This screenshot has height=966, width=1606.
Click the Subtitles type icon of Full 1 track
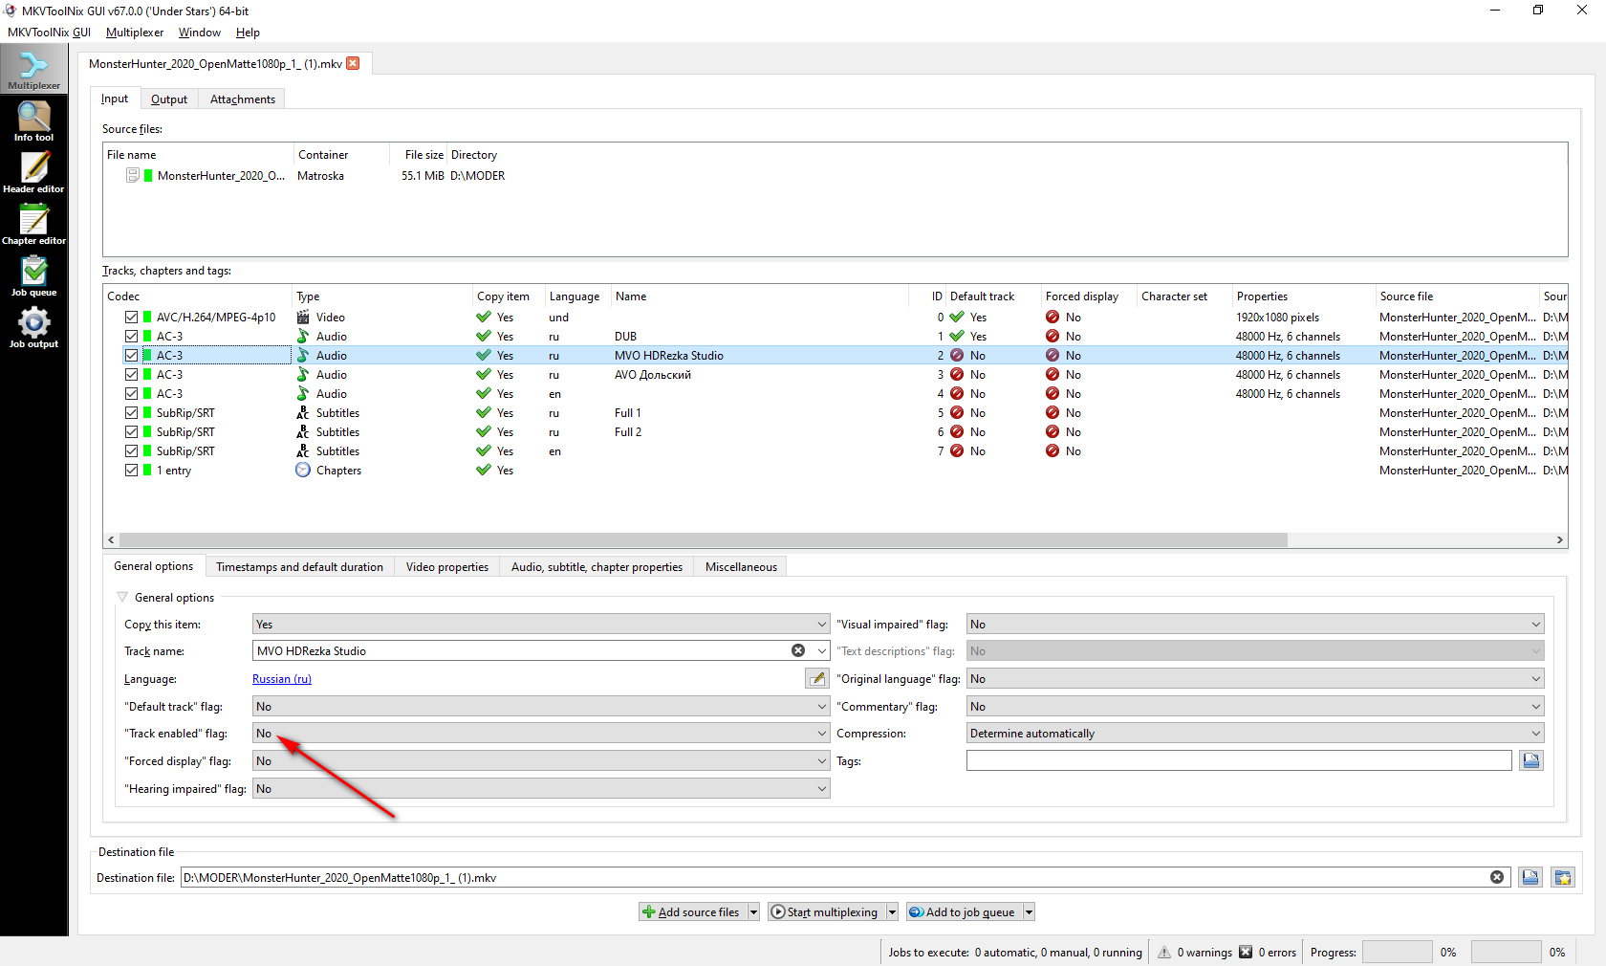click(303, 412)
